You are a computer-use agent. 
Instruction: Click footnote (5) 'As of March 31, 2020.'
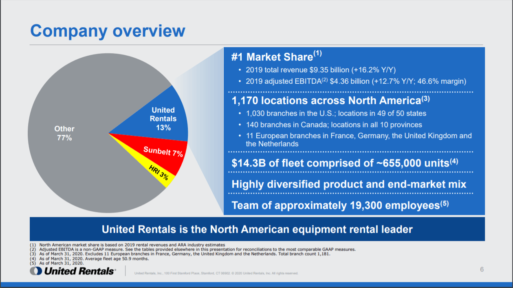(x=57, y=263)
